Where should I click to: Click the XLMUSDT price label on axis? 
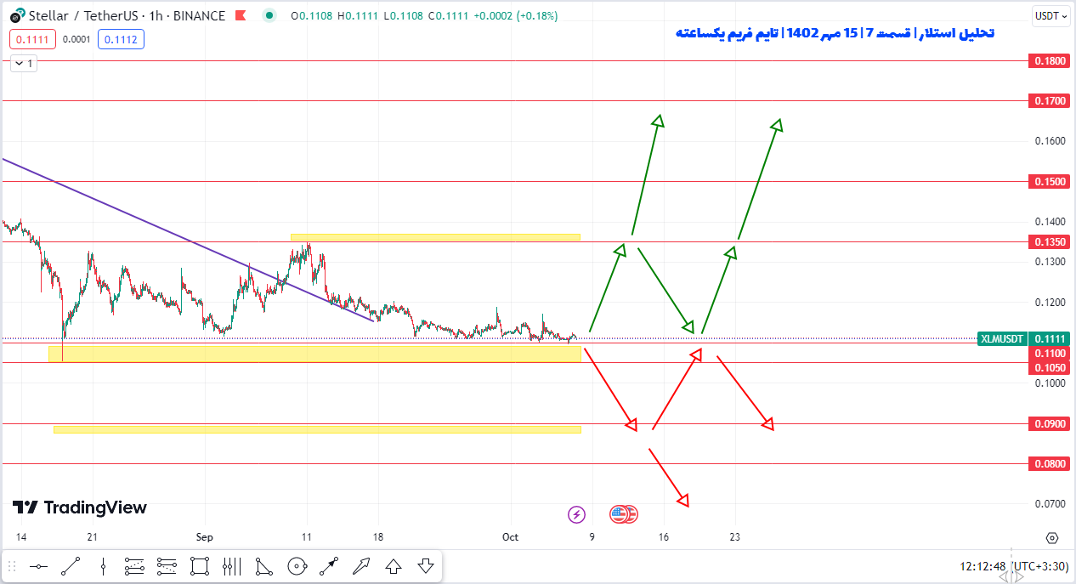1002,338
